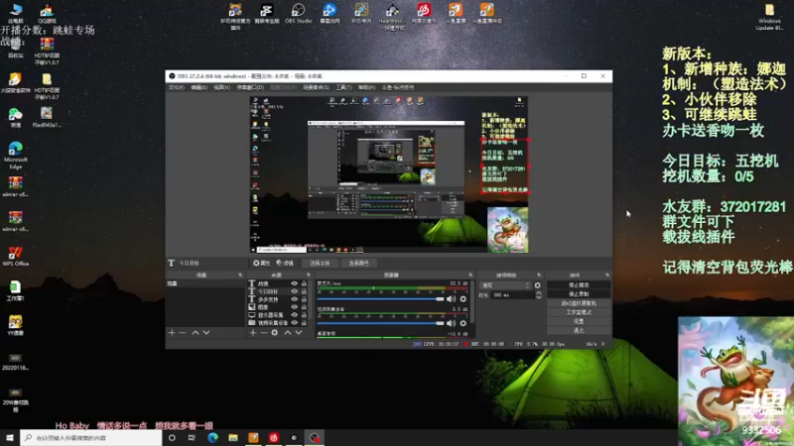This screenshot has width=794, height=446.
Task: Open Task View on the taskbar
Action: 192,437
